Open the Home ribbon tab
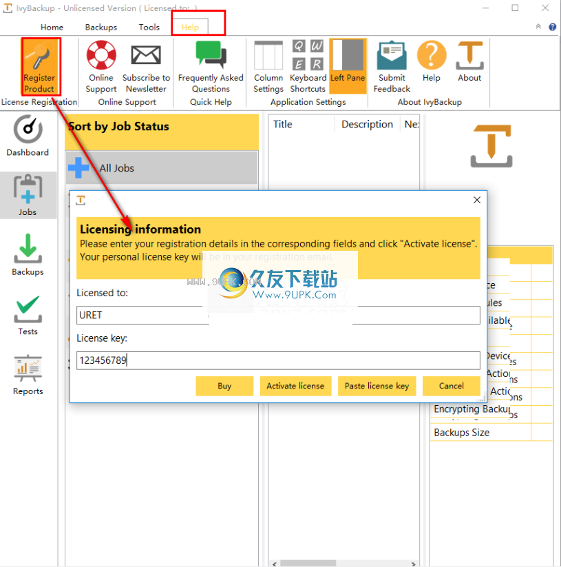Viewport: 561px width, 567px height. [52, 27]
